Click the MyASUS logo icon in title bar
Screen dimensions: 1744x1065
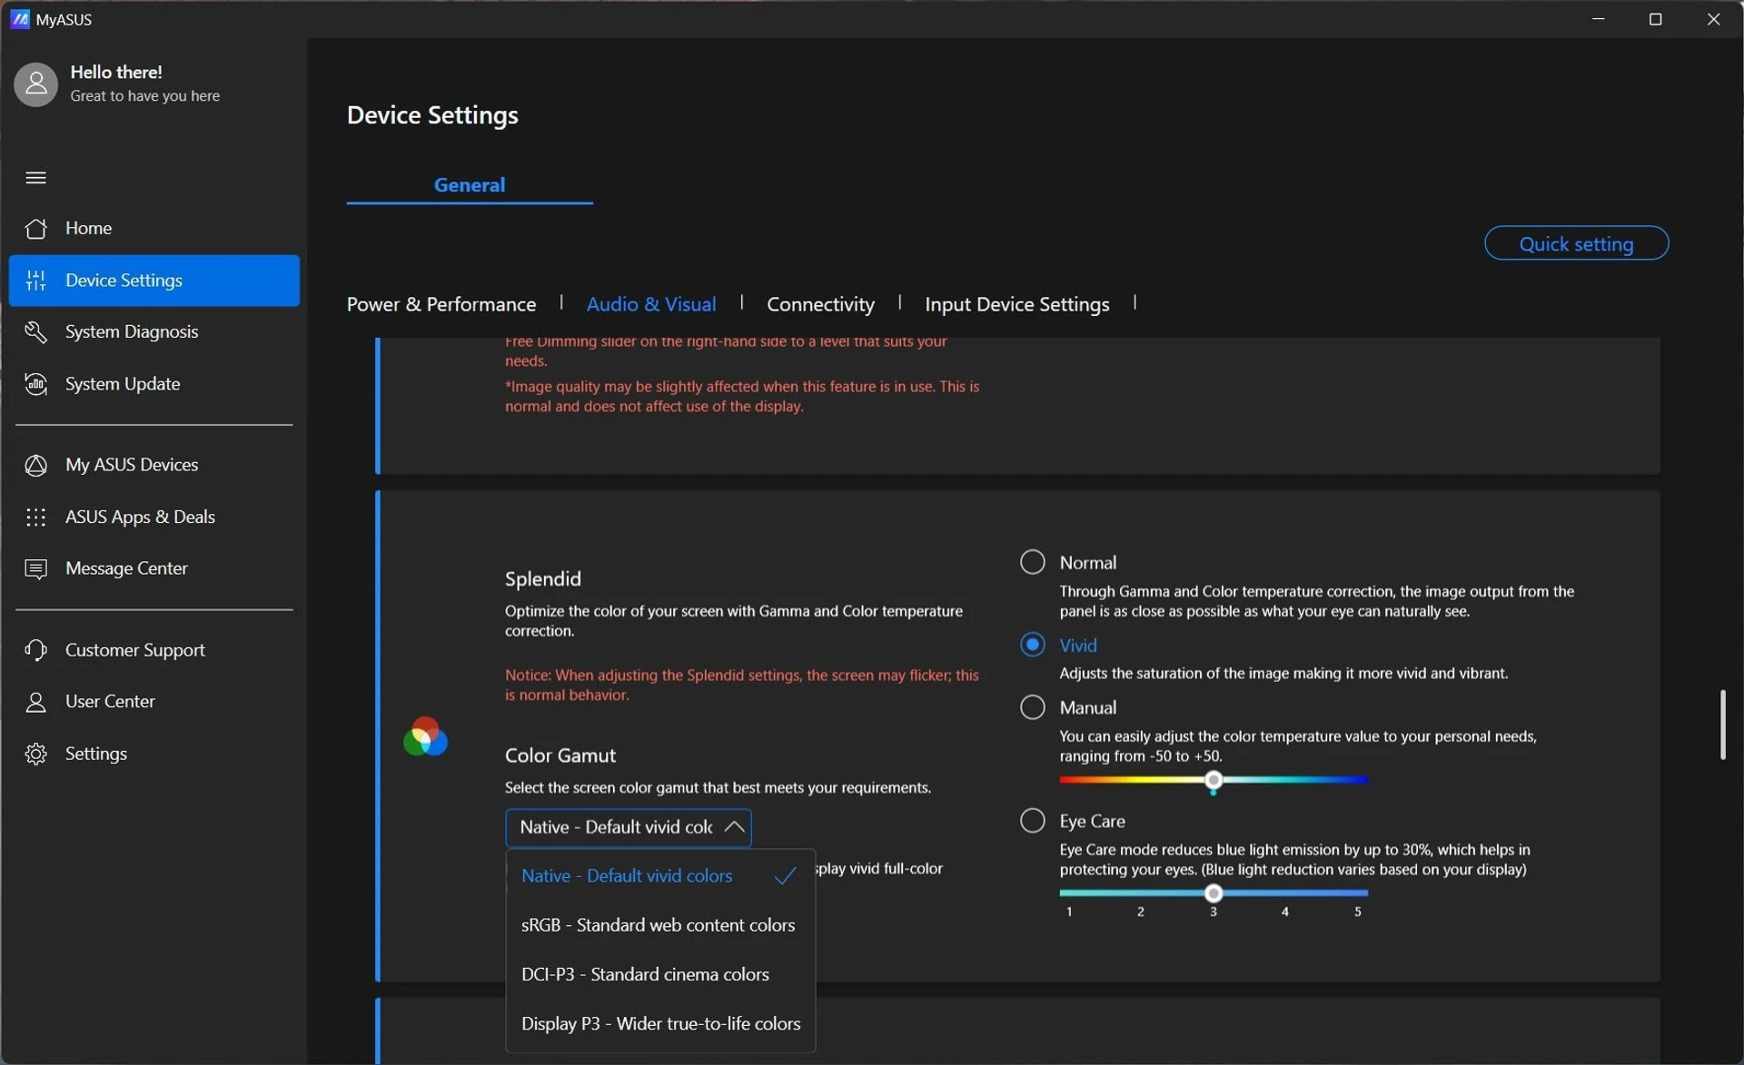point(19,19)
